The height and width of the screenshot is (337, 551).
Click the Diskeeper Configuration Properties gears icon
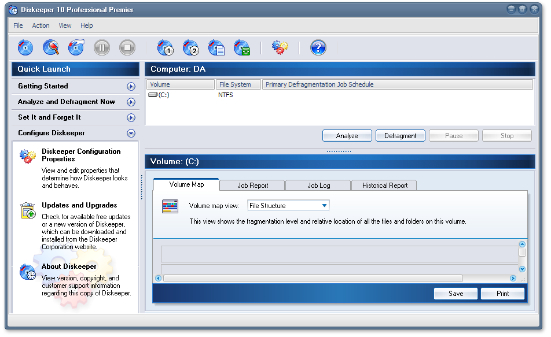[28, 156]
